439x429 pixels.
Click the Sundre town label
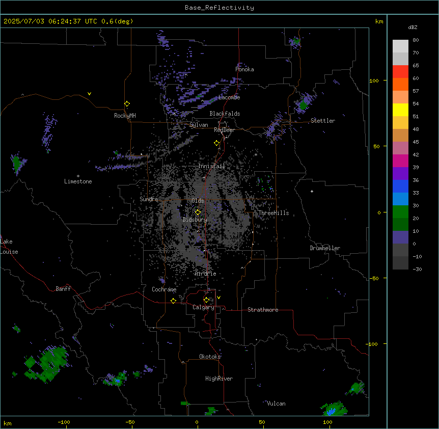tap(149, 199)
